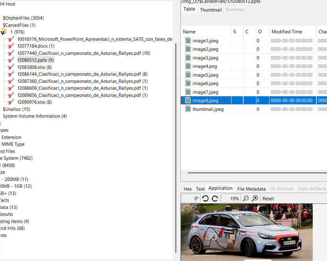Click the red X icon beside f2090976.xlsx
This screenshot has width=327, height=261.
coord(11,102)
